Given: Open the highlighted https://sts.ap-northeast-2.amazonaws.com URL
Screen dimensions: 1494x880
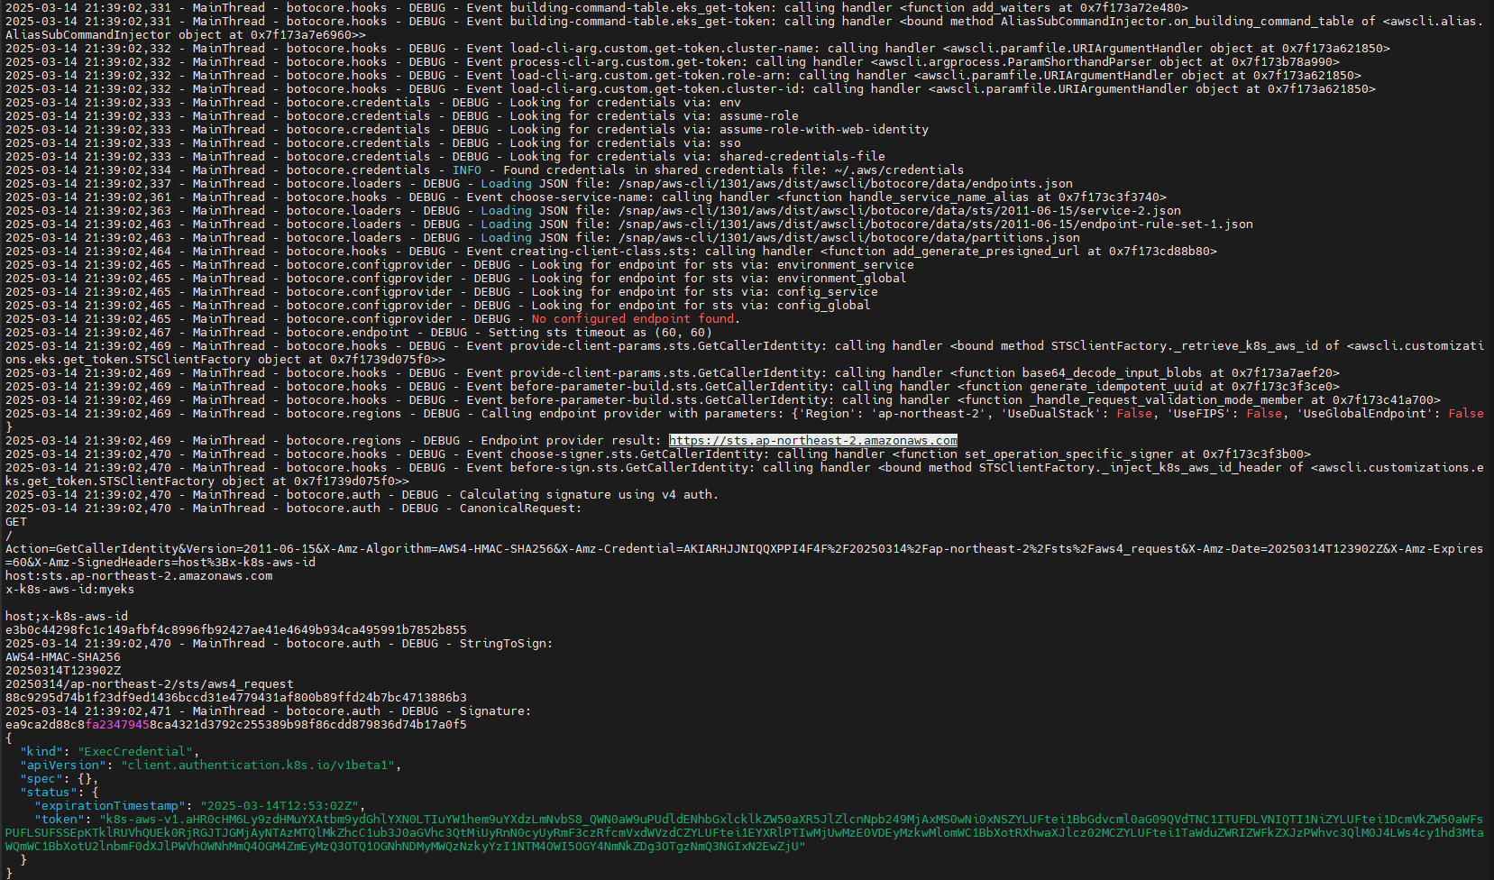Looking at the screenshot, I should pos(813,440).
